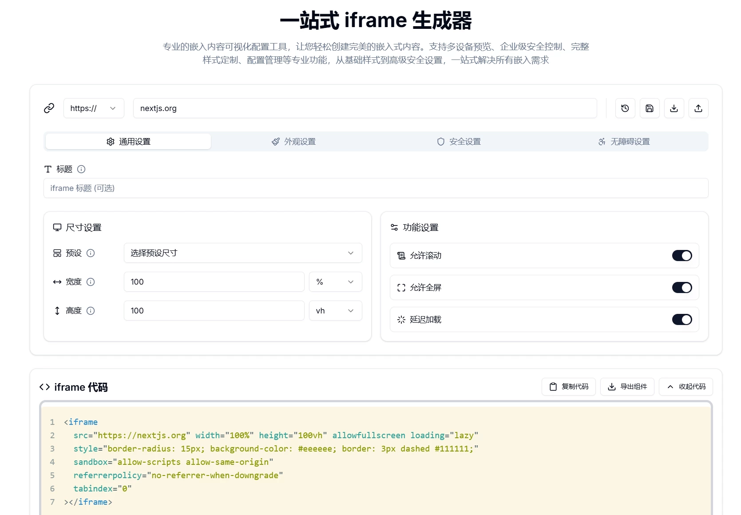Viewport: 741px width, 515px height.
Task: Open the 选择预设尺寸 dropdown
Action: tap(242, 253)
